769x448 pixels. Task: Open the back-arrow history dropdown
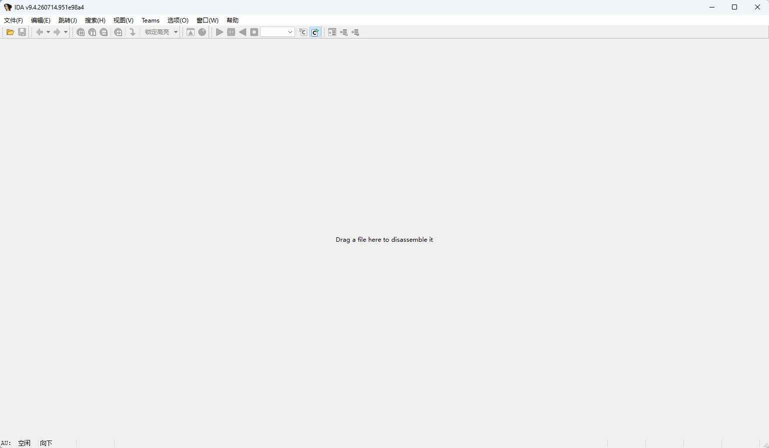click(48, 32)
